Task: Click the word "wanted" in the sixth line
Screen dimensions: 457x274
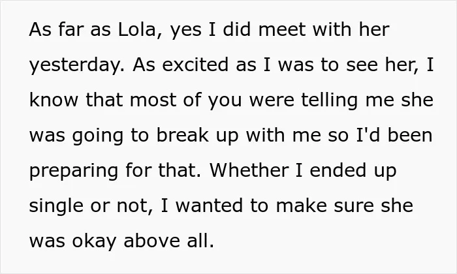Action: pyautogui.click(x=210, y=205)
